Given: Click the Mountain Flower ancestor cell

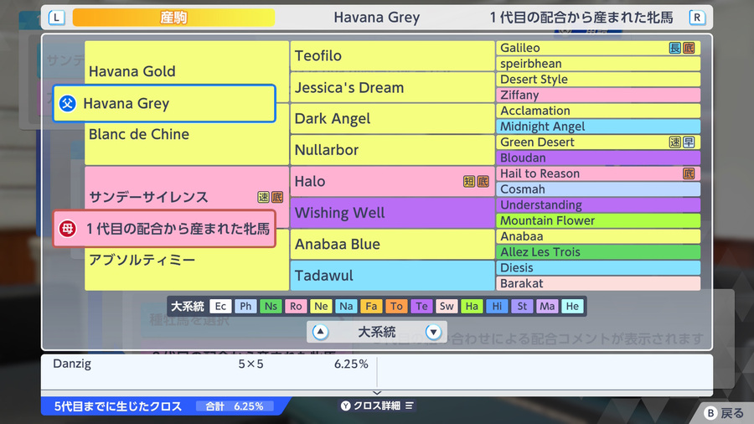Looking at the screenshot, I should click(598, 220).
